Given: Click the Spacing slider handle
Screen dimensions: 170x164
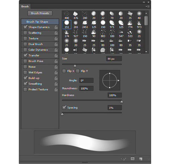Looking at the screenshot, I should 62,114.
